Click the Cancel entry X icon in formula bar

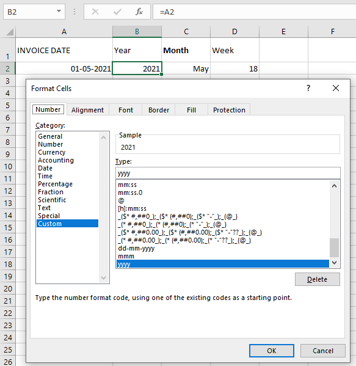(x=95, y=12)
